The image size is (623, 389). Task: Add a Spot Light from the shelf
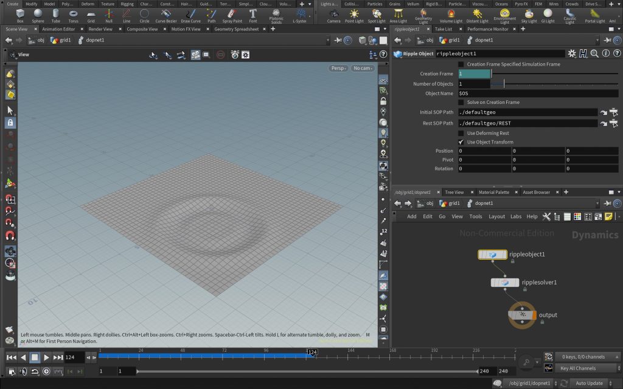(376, 16)
